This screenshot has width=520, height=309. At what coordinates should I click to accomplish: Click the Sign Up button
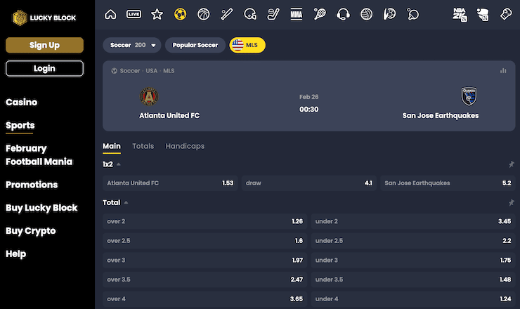tap(44, 45)
